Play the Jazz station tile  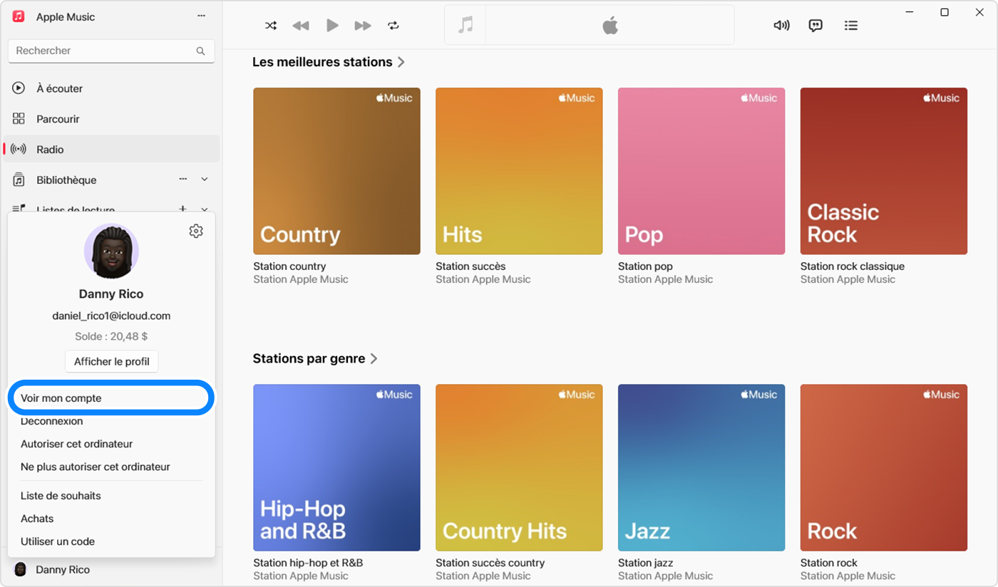click(x=701, y=467)
